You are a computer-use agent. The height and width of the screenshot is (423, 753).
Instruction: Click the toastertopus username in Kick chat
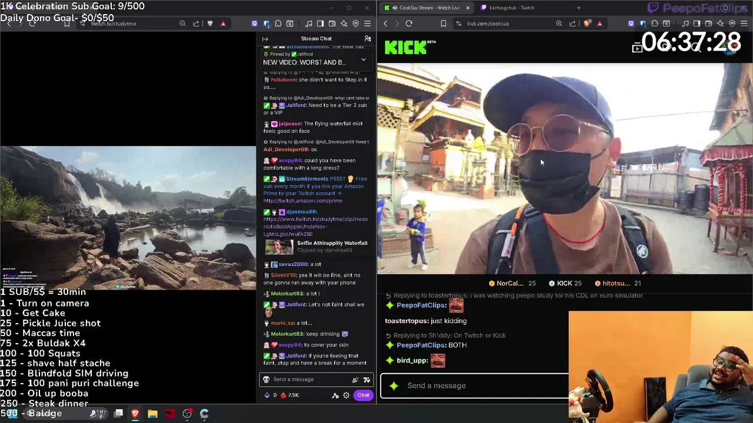407,321
